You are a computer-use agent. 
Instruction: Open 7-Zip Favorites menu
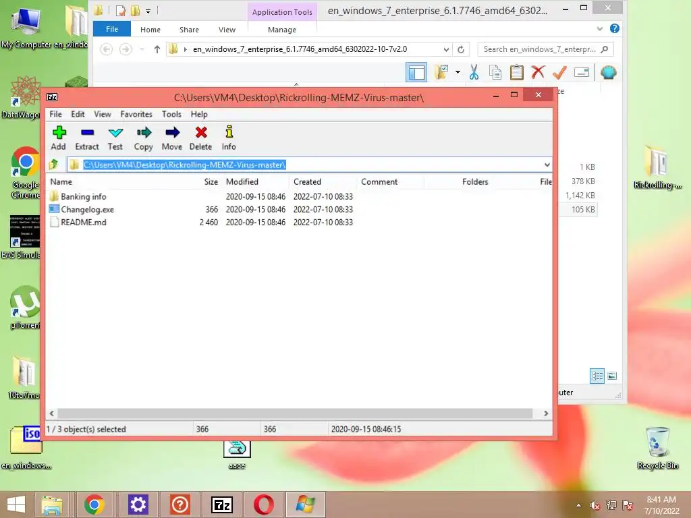click(136, 114)
